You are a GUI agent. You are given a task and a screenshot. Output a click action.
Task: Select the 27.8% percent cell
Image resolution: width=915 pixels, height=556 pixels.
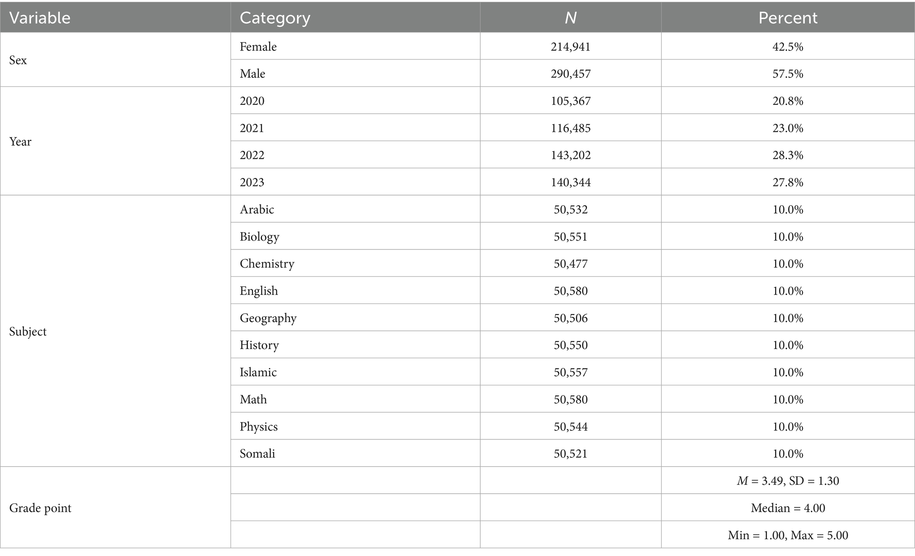788,182
